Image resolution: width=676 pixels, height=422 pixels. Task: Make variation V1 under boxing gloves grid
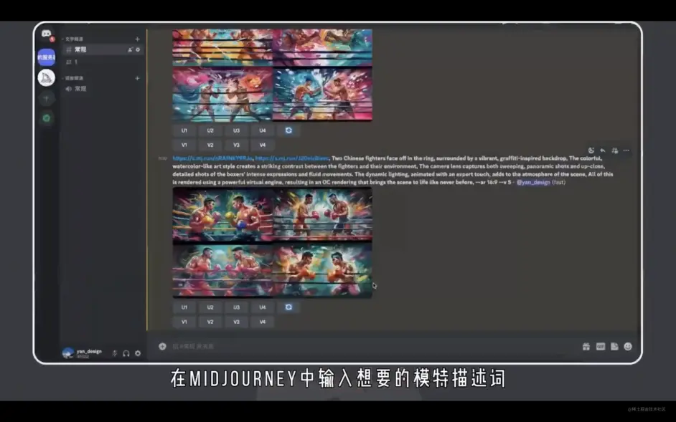[x=184, y=322]
